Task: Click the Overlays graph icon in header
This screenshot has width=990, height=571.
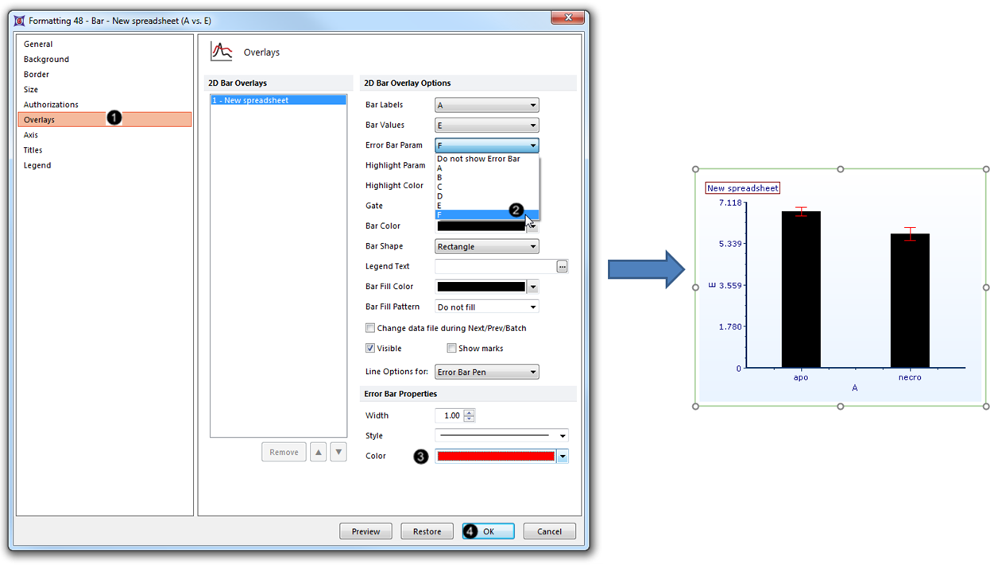Action: coord(221,52)
